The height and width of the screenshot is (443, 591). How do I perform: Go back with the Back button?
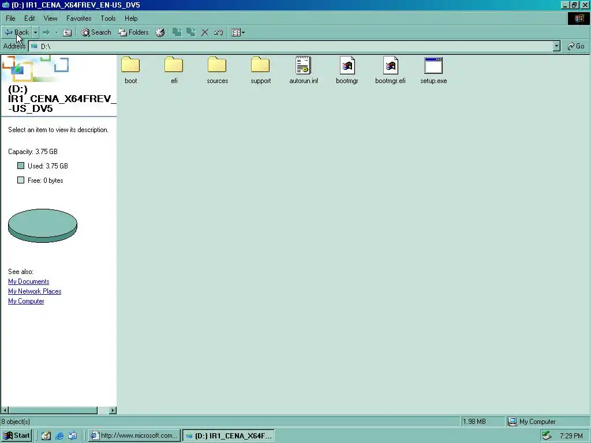coord(17,32)
